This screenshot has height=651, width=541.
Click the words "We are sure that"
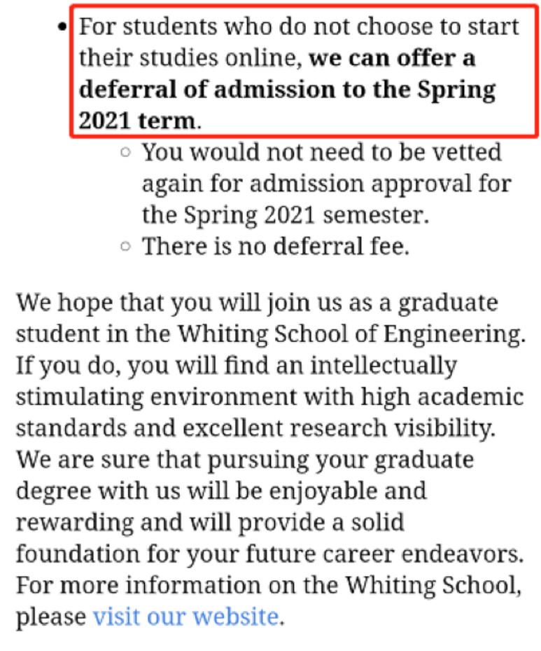pos(108,460)
